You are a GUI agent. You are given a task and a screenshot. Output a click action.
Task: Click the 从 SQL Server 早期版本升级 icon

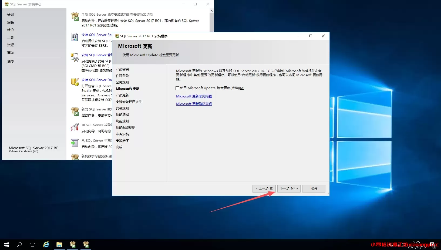tap(75, 143)
